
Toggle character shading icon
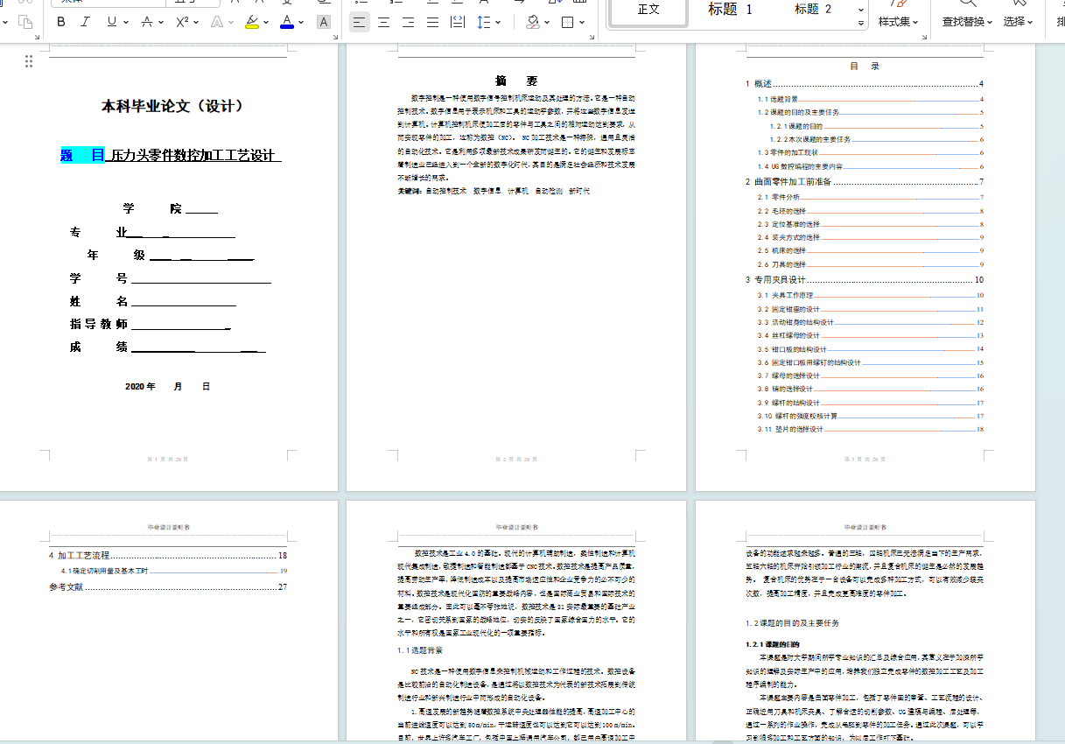pos(323,22)
